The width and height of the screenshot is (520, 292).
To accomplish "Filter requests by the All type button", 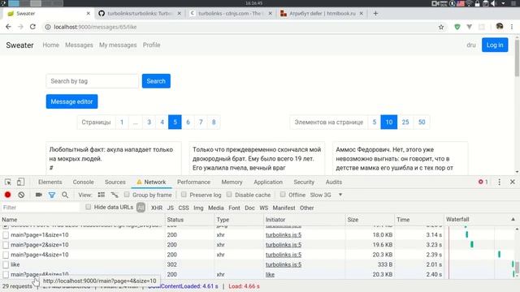I will tap(141, 208).
